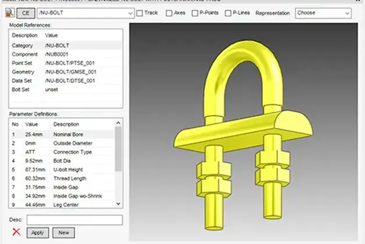Check the P-Points option
Screen dimensions: 365x244
197,12
